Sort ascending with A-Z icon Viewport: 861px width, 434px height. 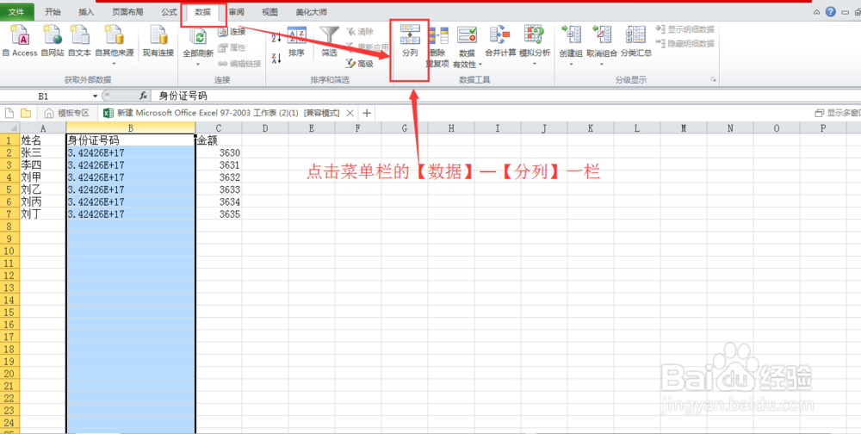(x=276, y=37)
